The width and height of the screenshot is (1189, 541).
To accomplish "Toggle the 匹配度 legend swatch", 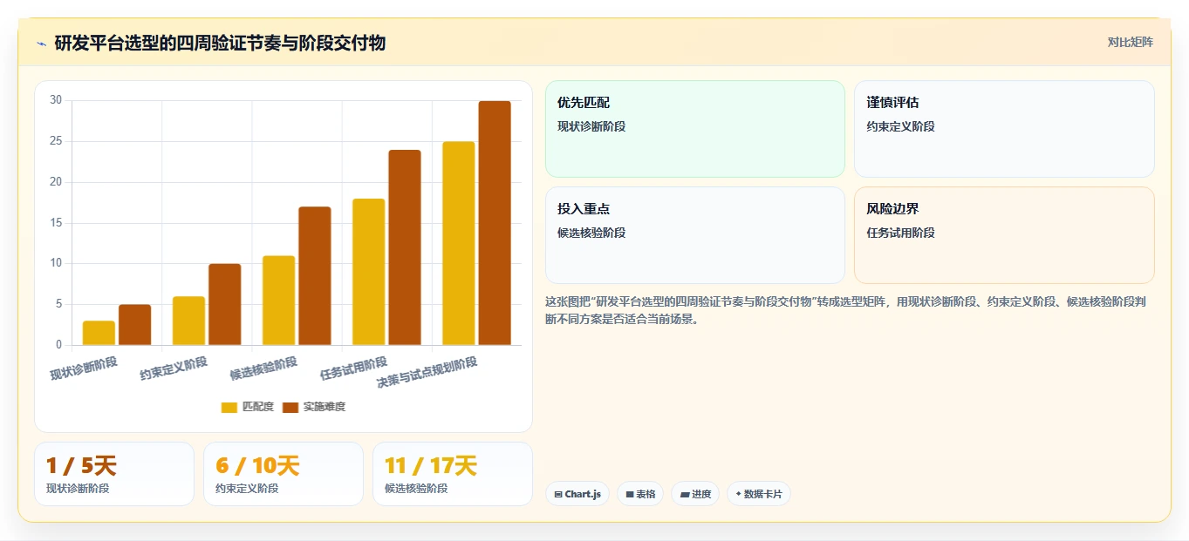I will [x=229, y=407].
